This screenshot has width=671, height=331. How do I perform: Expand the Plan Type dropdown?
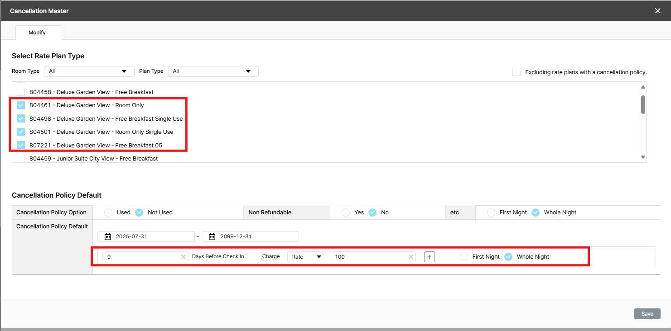[213, 71]
